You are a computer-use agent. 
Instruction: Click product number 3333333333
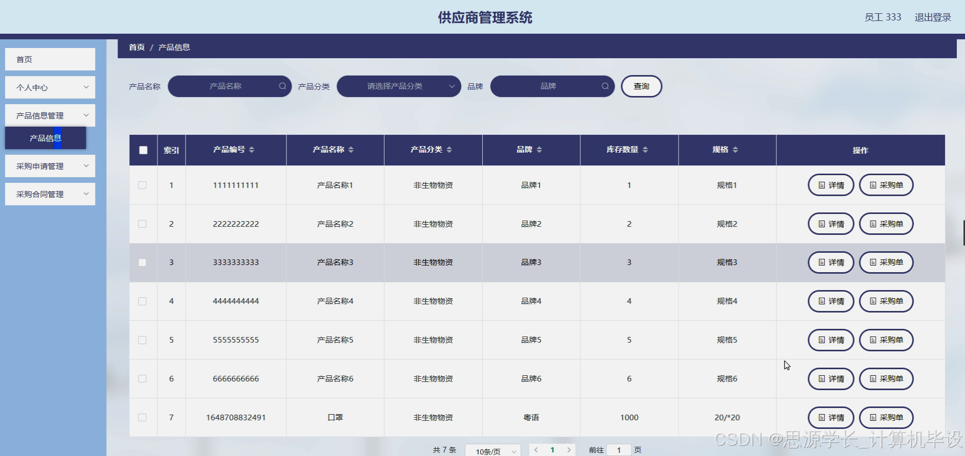pyautogui.click(x=236, y=262)
